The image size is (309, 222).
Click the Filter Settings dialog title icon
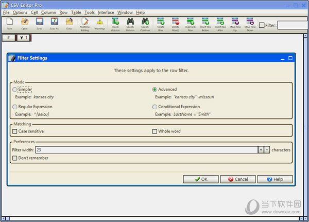coord(12,58)
